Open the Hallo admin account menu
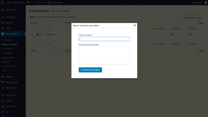The height and width of the screenshot is (117, 208). 197,3
